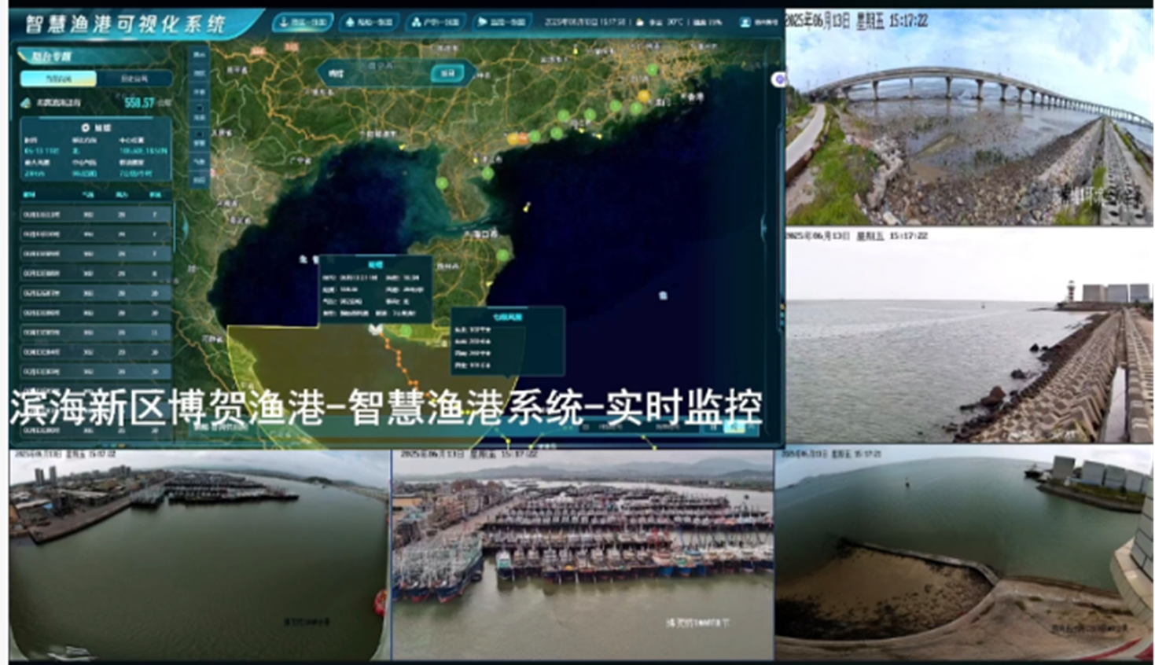The height and width of the screenshot is (665, 1155).
Task: Toggle the second layer button in vertical map toolbar
Action: 199,73
